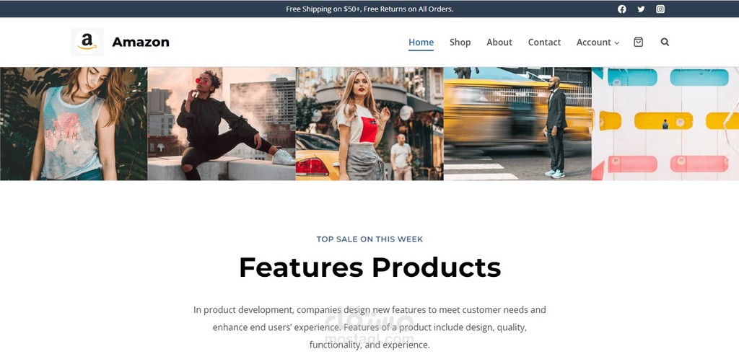The height and width of the screenshot is (354, 739).
Task: Open the Shop menu item
Action: [x=460, y=43]
